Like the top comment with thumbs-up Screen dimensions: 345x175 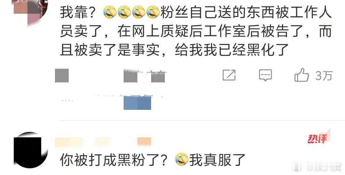click(x=302, y=75)
